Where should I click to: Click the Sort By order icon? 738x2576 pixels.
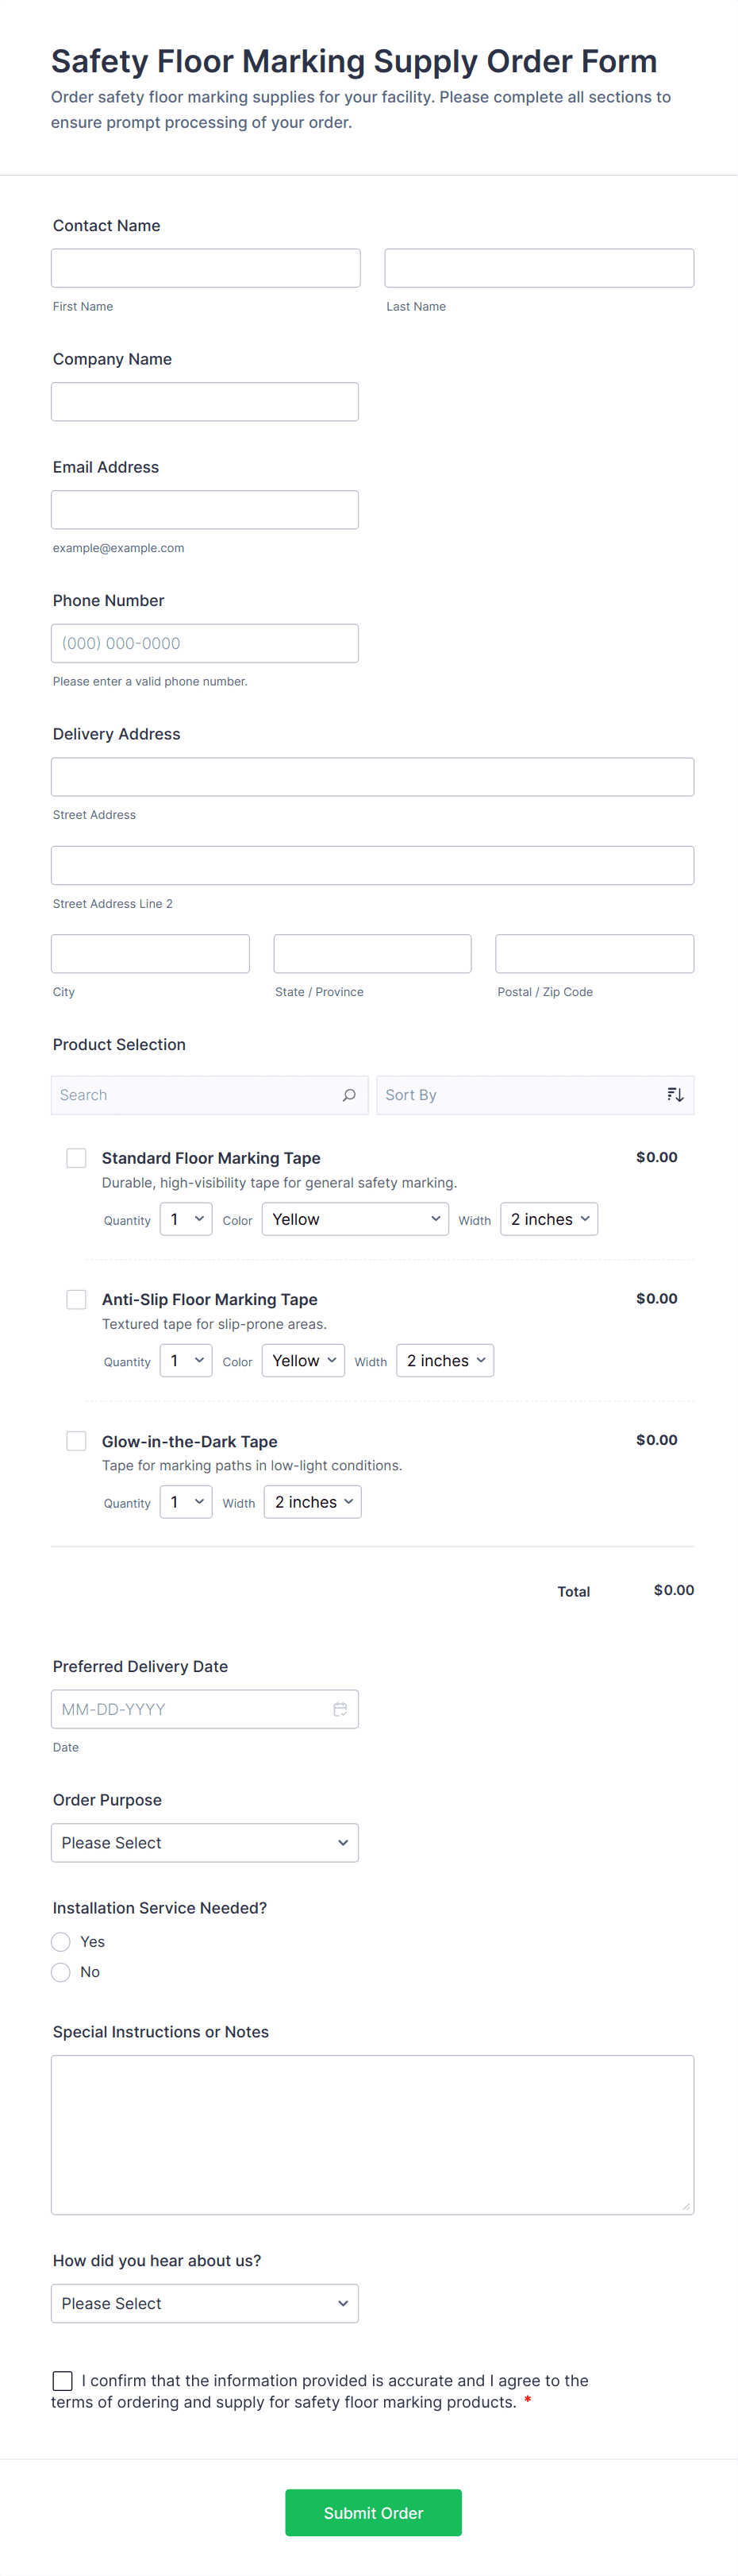[675, 1095]
